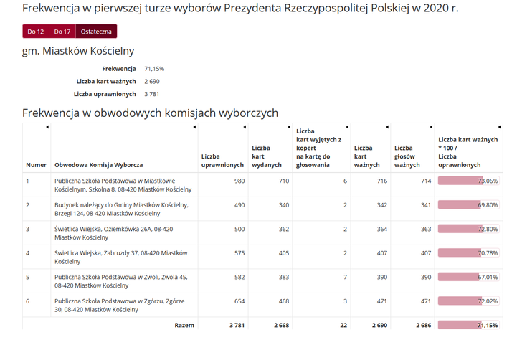The width and height of the screenshot is (517, 340).
Task: Click the Liczba kart wydanych header text
Action: pyautogui.click(x=267, y=156)
